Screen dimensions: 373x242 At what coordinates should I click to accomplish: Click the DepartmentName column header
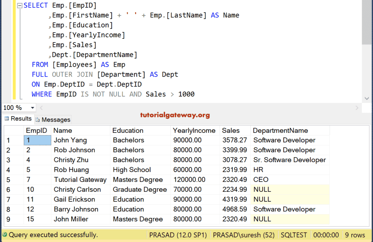(x=280, y=130)
